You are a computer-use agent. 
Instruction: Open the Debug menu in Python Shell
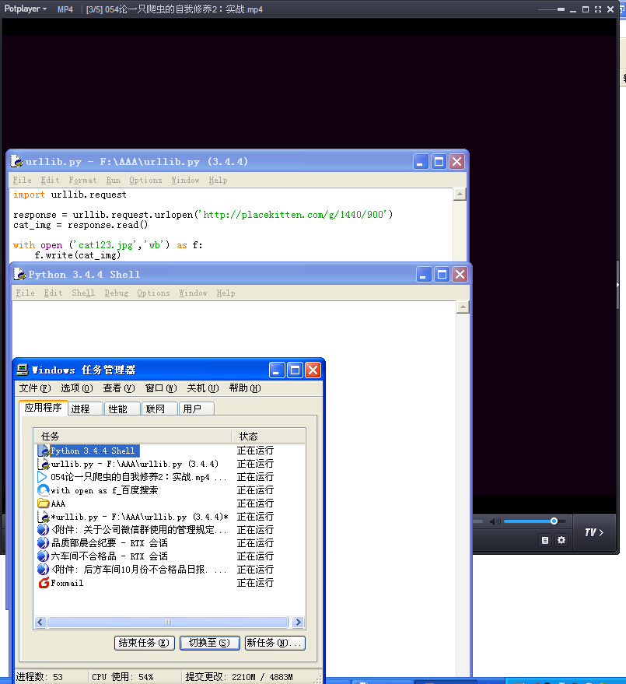(116, 293)
